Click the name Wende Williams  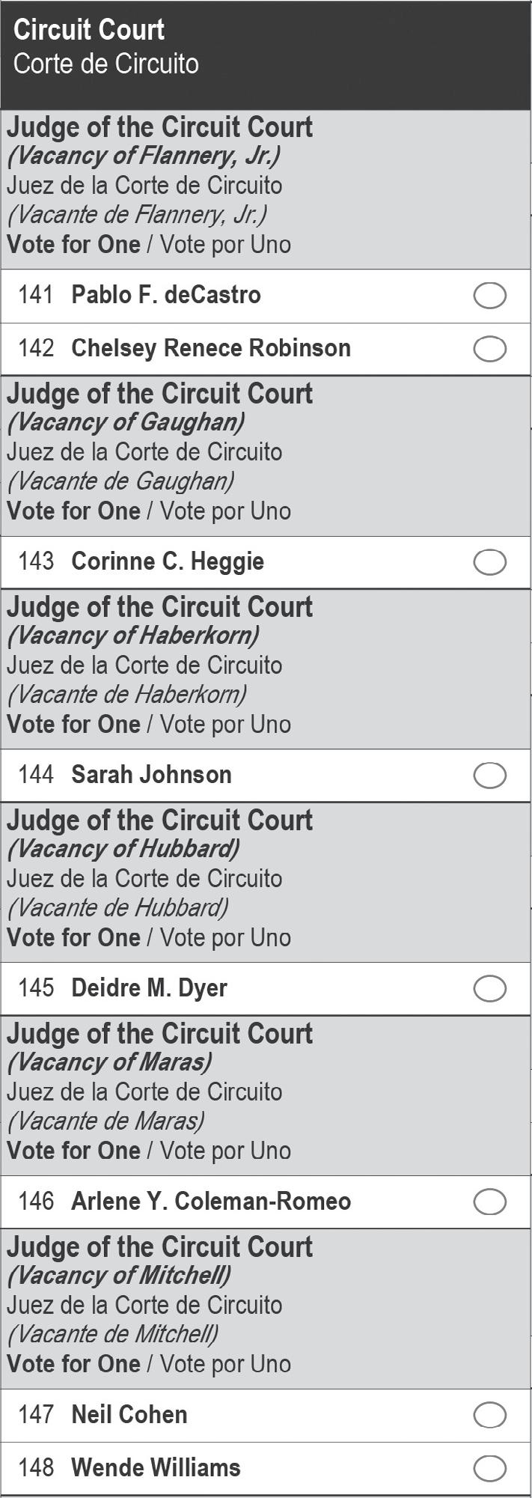156,1467
